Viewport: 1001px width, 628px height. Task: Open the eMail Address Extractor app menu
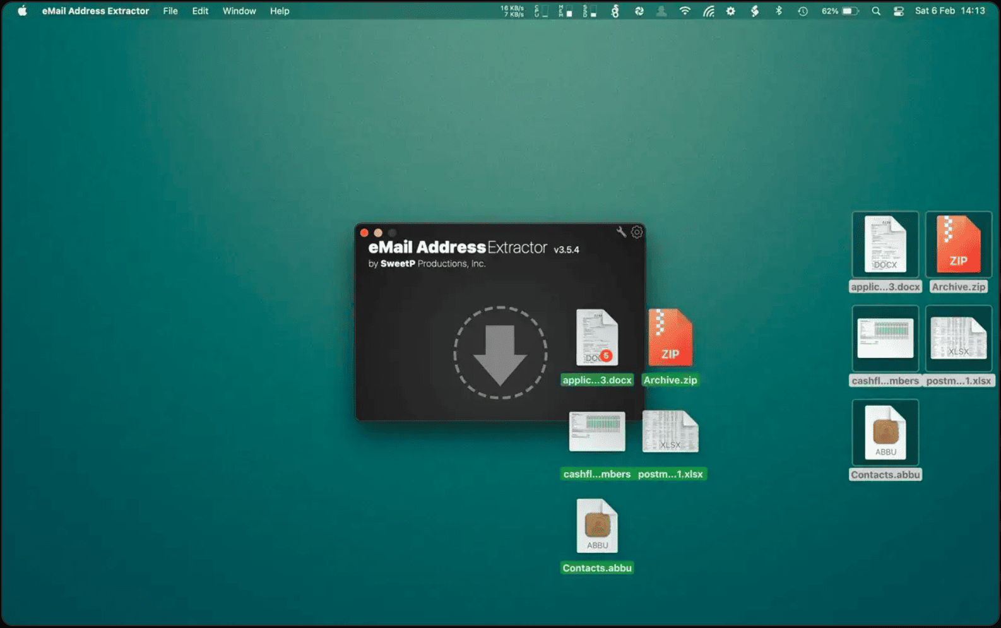click(x=96, y=11)
